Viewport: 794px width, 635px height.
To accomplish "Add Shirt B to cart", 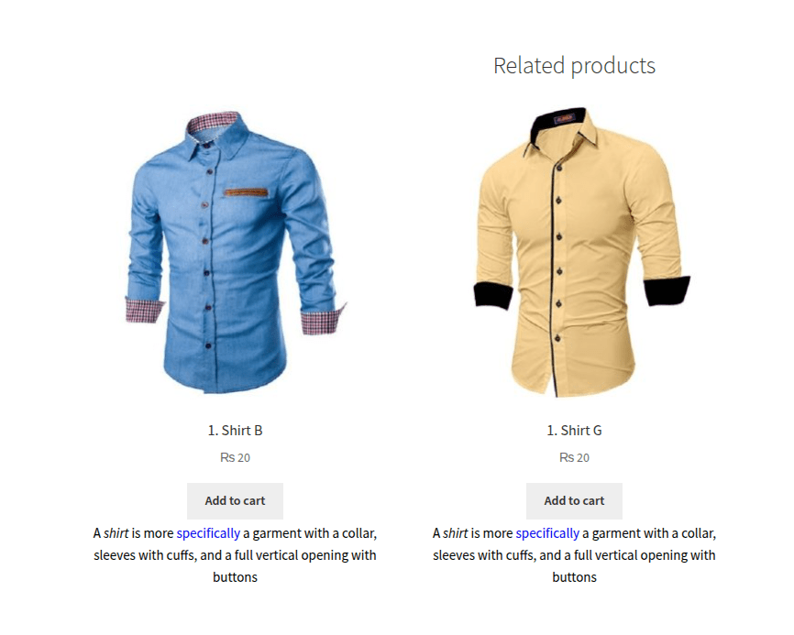I will (x=235, y=501).
